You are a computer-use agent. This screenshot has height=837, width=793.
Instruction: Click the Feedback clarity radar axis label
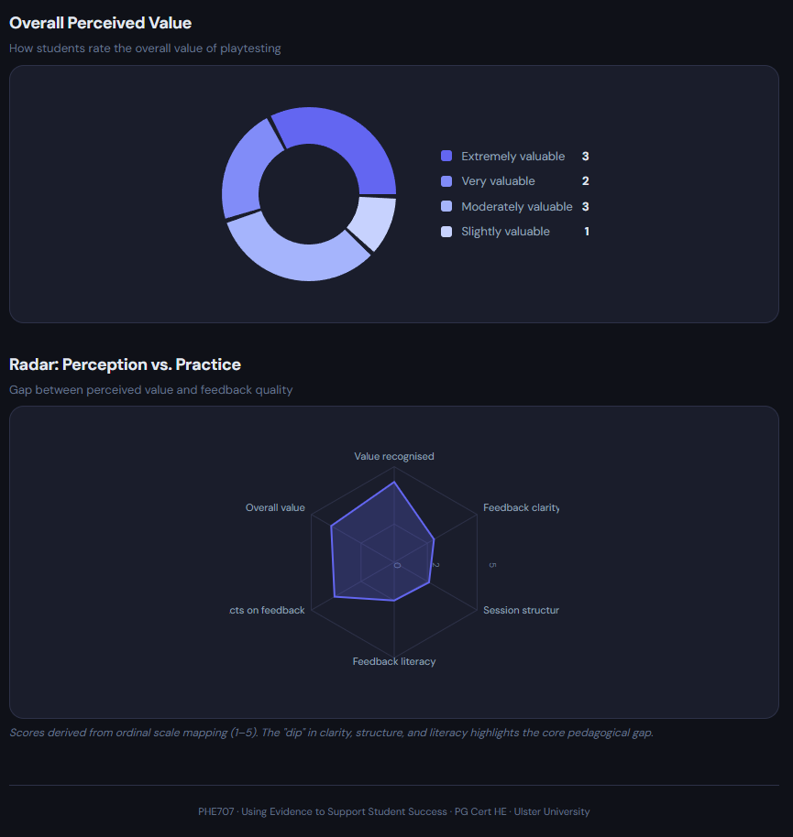[x=520, y=507]
